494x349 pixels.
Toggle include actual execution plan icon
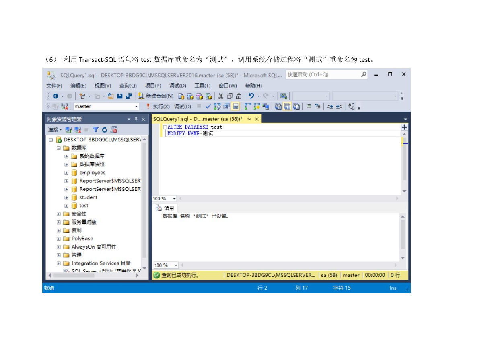(247, 106)
